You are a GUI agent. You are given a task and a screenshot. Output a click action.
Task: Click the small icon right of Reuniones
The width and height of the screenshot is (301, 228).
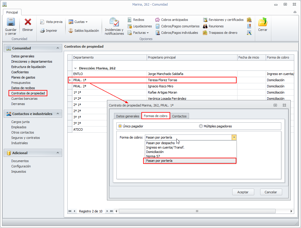coord(249,26)
